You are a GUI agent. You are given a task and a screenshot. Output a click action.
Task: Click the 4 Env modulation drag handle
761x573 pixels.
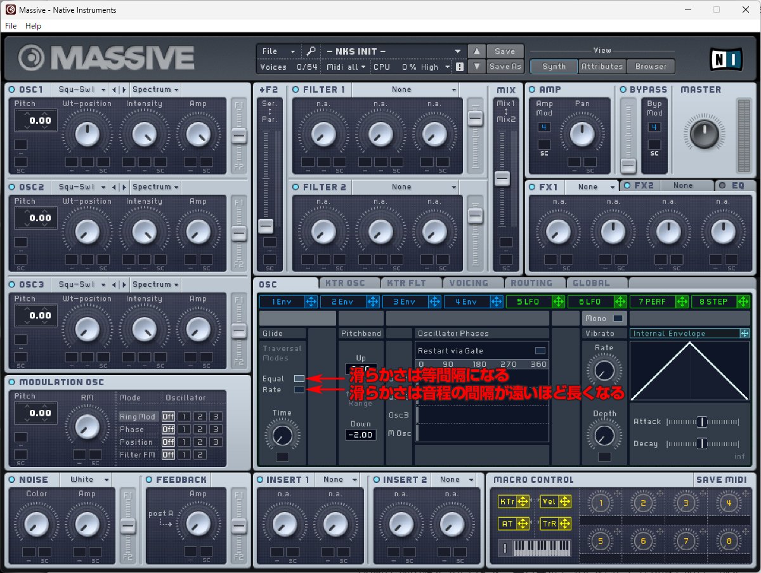[497, 301]
